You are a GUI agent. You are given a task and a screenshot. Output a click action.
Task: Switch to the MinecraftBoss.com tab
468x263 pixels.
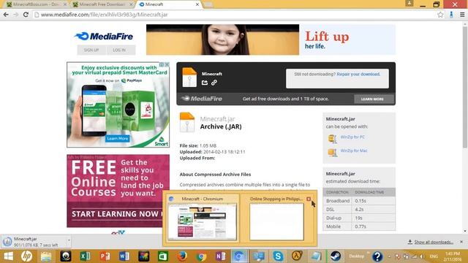click(37, 4)
